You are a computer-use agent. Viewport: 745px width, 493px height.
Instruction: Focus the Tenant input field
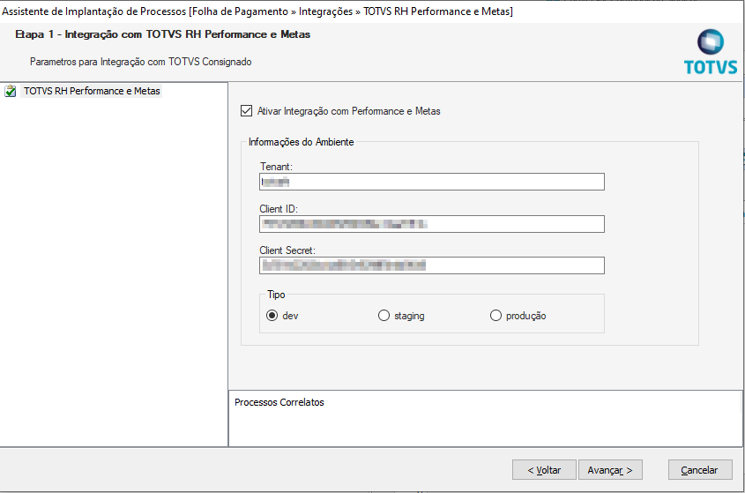(x=431, y=182)
